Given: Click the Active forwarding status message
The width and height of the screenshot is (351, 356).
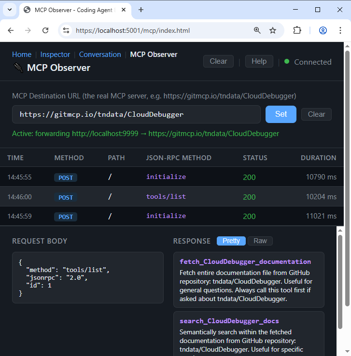Looking at the screenshot, I should point(145,134).
